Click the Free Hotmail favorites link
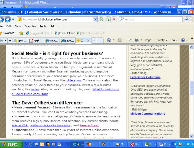This screenshot has width=194, height=148. (x=65, y=33)
